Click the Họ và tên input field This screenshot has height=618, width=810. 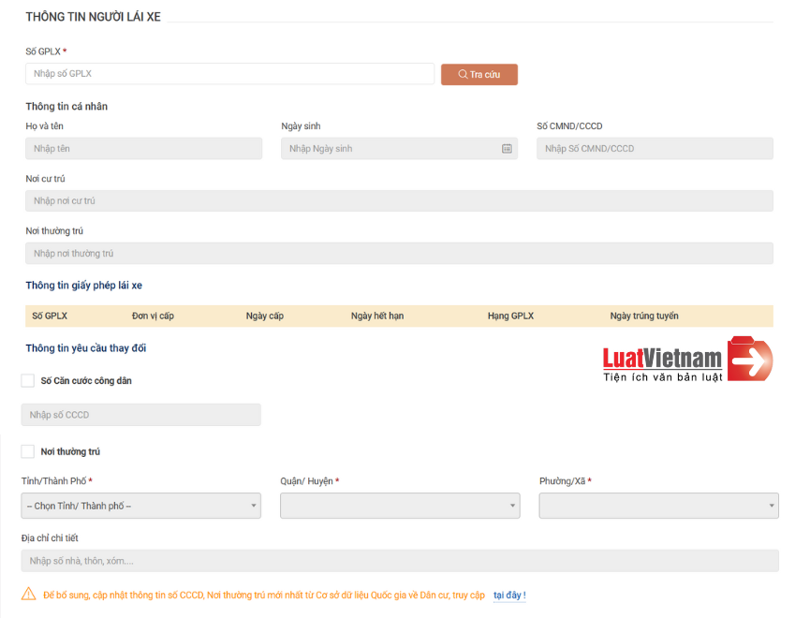143,149
